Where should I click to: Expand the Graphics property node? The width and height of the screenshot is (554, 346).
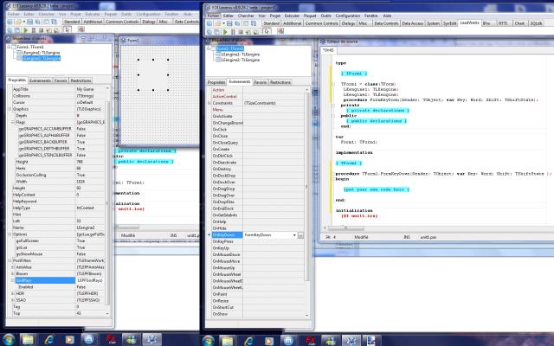click(x=10, y=109)
